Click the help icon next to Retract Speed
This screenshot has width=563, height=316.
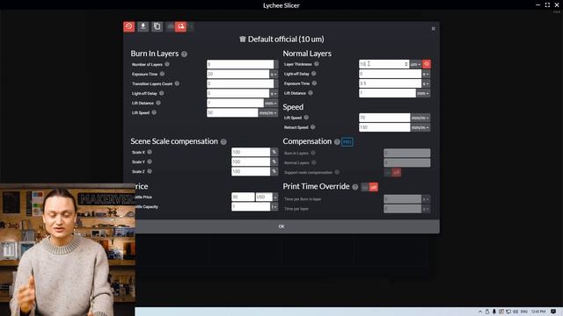pyautogui.click(x=313, y=126)
